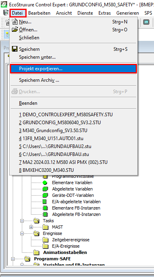Click the open folder icon beside Öffnen
The image size is (154, 277).
click(x=15, y=29)
